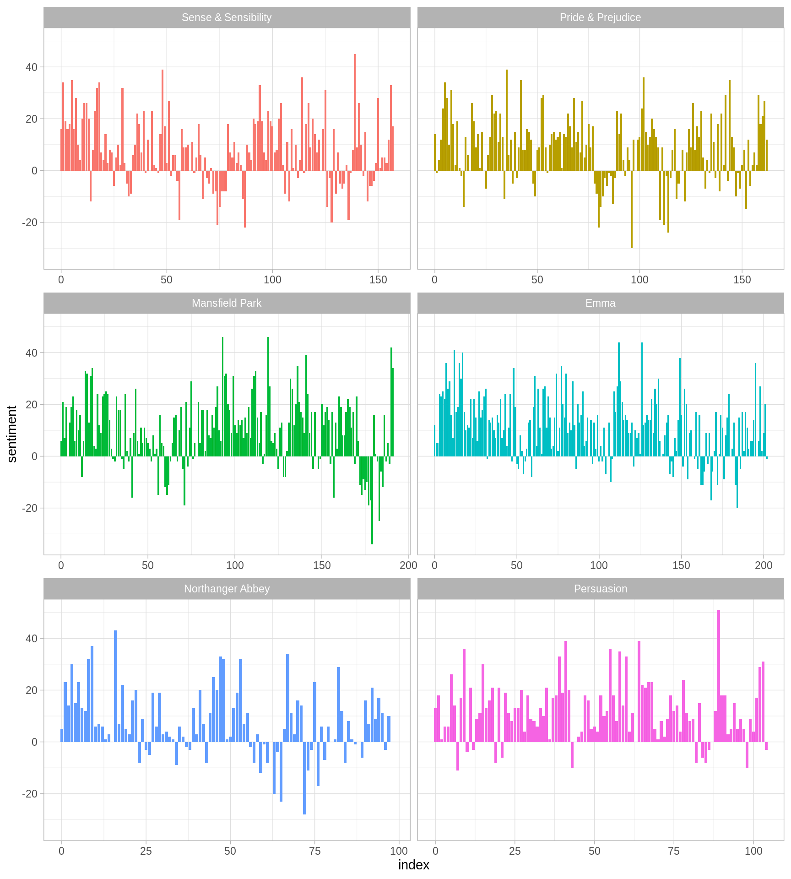The height and width of the screenshot is (879, 791).
Task: Click the Northanger Abbey facet title
Action: click(x=227, y=589)
